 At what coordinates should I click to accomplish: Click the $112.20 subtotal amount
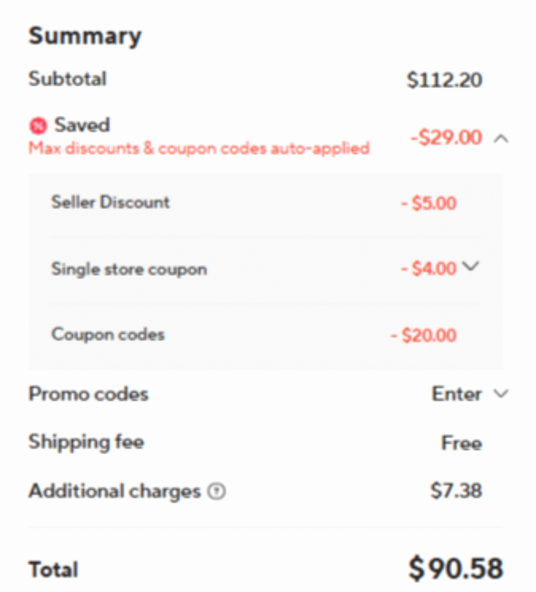coord(444,80)
